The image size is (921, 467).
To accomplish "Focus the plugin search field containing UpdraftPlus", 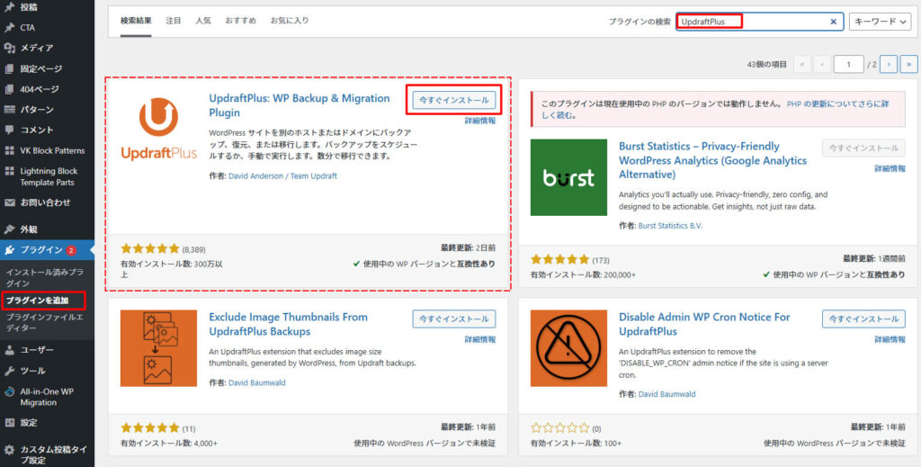I will click(759, 22).
